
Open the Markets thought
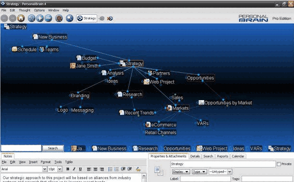pos(178,108)
